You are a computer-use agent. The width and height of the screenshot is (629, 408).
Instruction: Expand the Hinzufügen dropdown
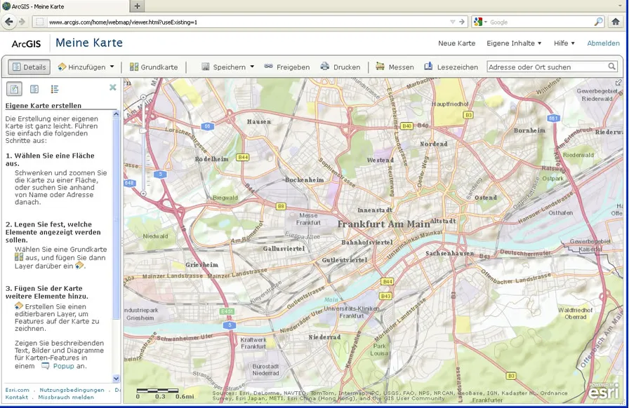point(86,67)
